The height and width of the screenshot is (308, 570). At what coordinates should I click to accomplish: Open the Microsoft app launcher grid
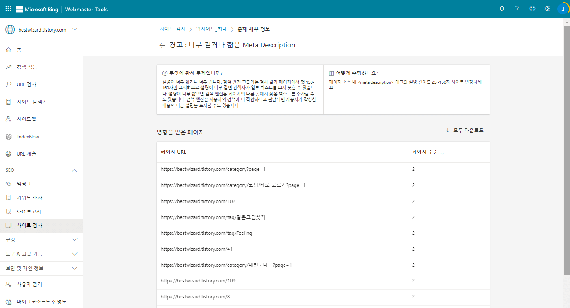(8, 8)
